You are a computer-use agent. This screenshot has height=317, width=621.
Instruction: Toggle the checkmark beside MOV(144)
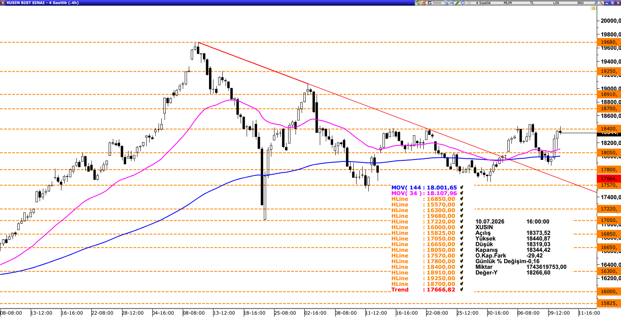pos(462,187)
